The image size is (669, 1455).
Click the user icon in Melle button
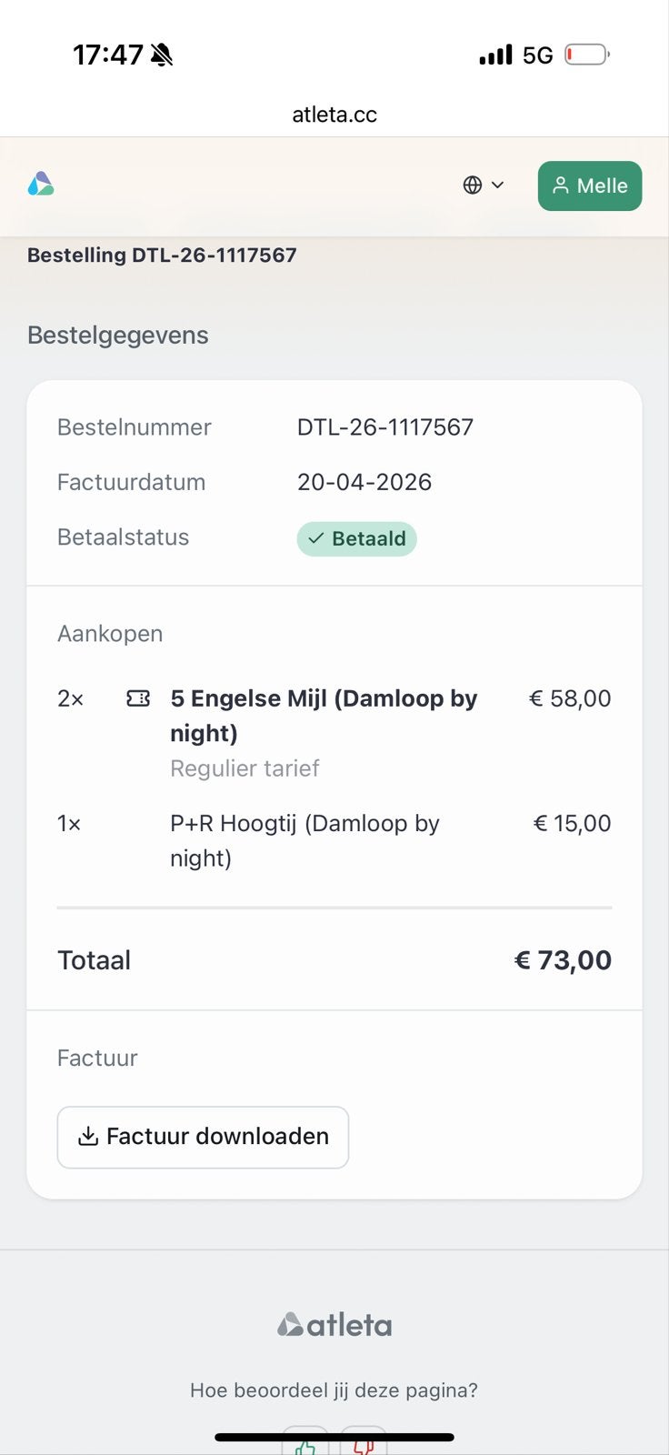tap(561, 186)
